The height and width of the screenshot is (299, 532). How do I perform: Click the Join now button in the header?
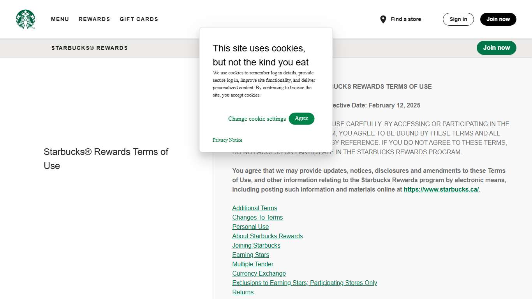(498, 19)
